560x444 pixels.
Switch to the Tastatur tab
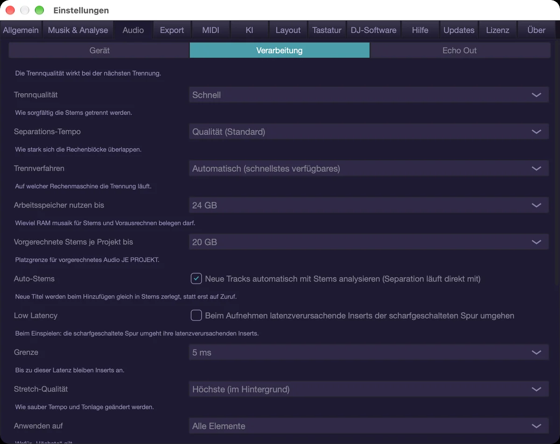point(327,30)
